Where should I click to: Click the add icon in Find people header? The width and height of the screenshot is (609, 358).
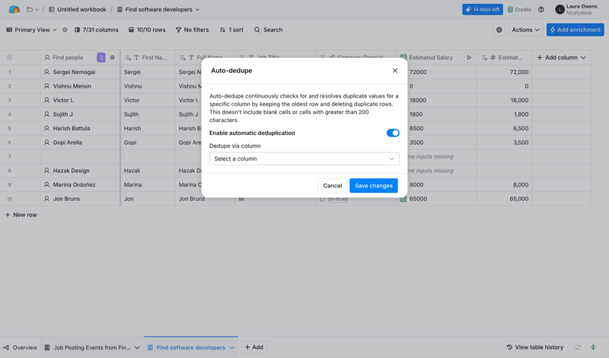[x=112, y=58]
